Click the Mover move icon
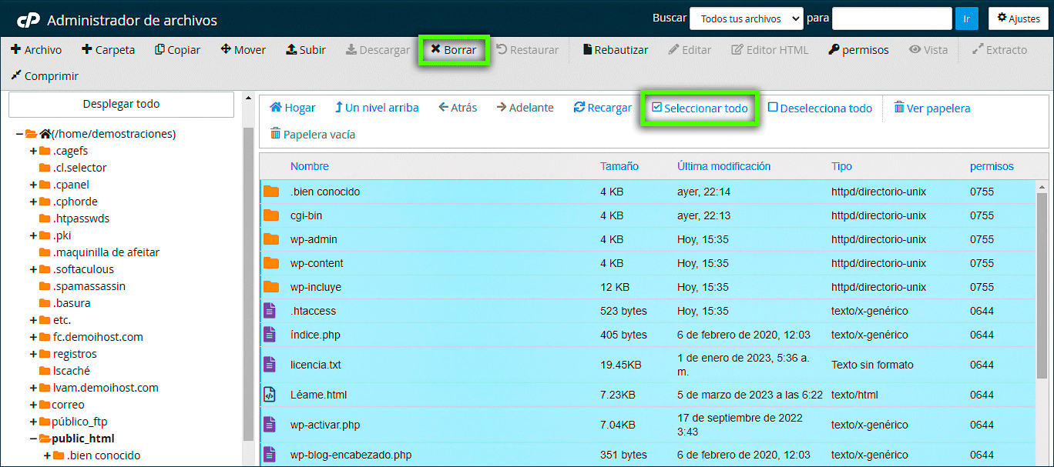 [x=226, y=50]
